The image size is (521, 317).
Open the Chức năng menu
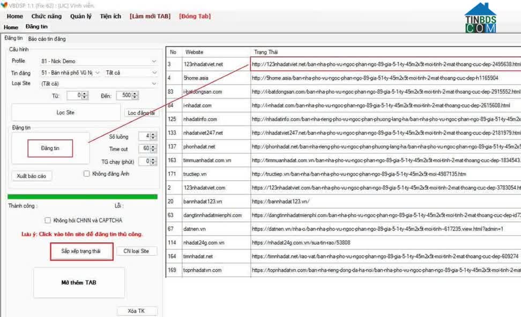(47, 16)
